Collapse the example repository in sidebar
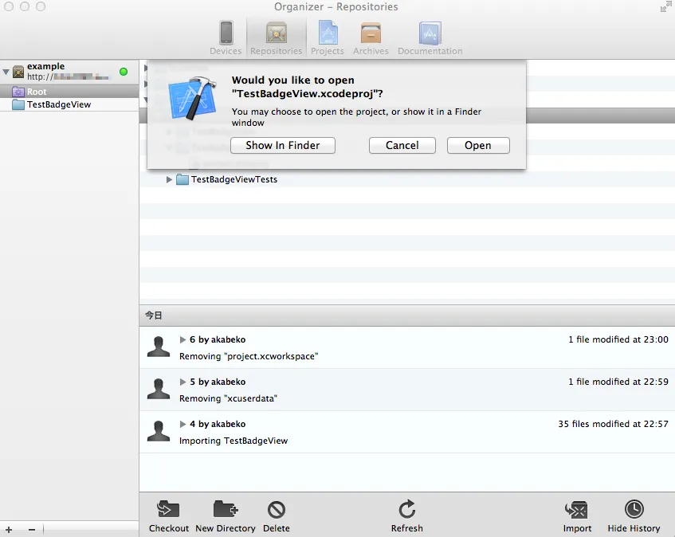The height and width of the screenshot is (537, 675). pyautogui.click(x=6, y=72)
